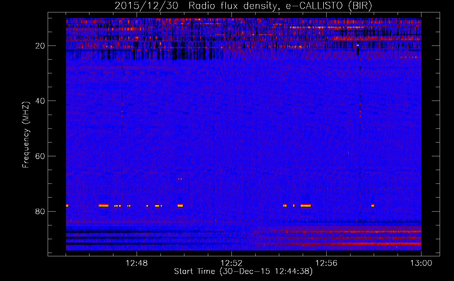Image resolution: width=454 pixels, height=281 pixels.
Task: Click the 12:56 time tick label
Action: click(326, 263)
